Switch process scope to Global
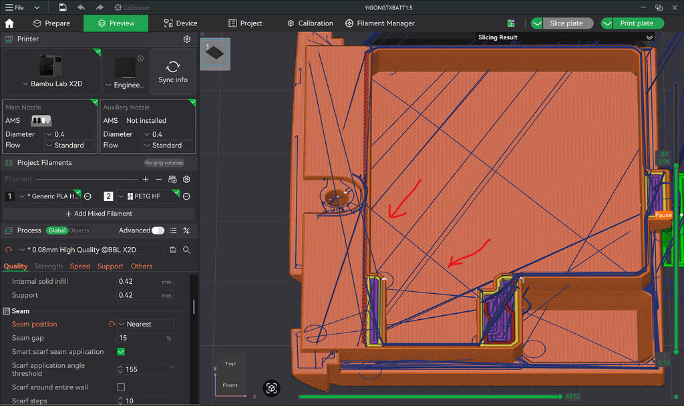The width and height of the screenshot is (684, 406). pyautogui.click(x=57, y=230)
